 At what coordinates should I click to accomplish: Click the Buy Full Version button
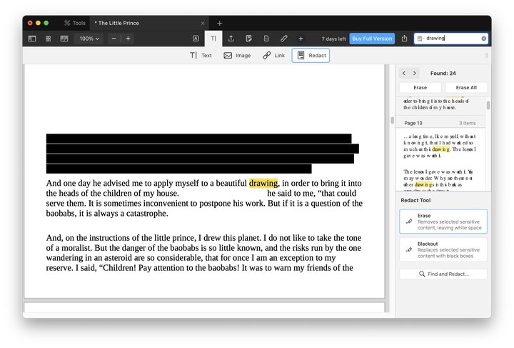coord(372,39)
